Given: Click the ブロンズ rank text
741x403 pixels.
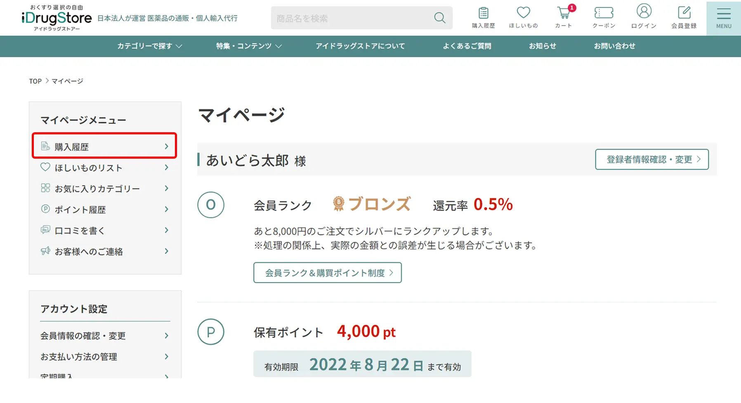Looking at the screenshot, I should point(380,204).
